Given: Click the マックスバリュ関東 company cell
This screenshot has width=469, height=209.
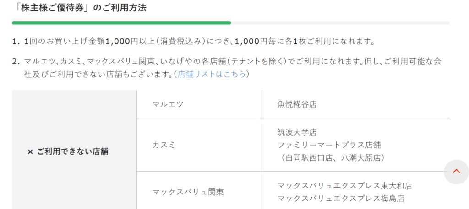Looking at the screenshot, I should pos(199,190).
